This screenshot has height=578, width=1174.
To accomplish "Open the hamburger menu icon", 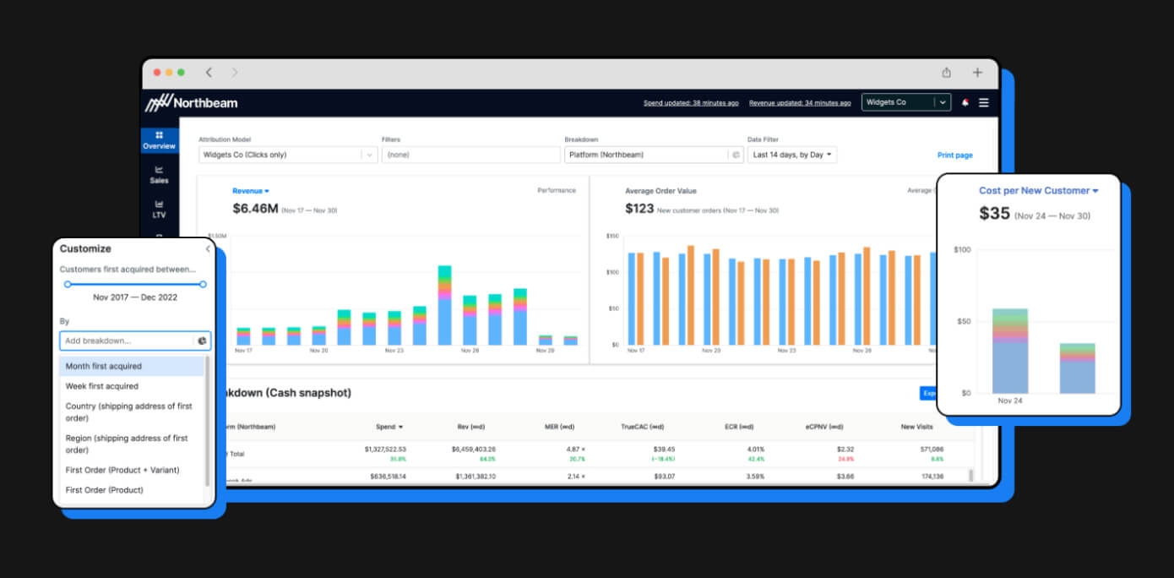I will point(983,102).
